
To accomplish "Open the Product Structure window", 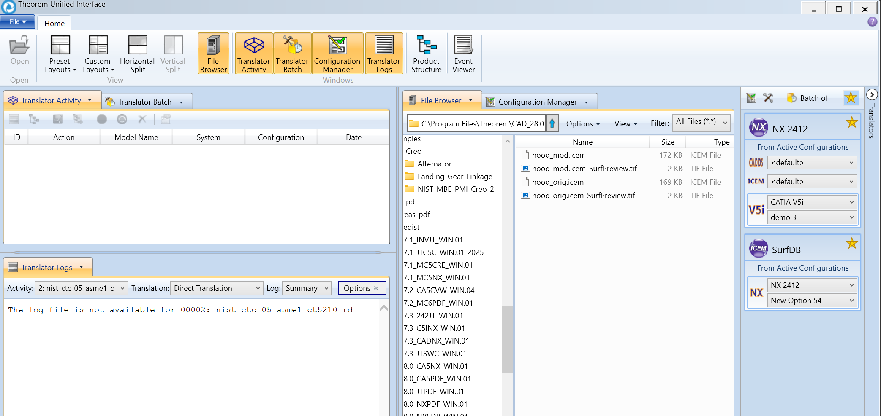I will click(x=426, y=54).
